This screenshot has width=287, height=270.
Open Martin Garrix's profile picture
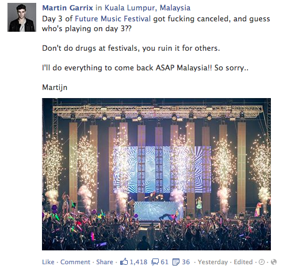tap(22, 17)
